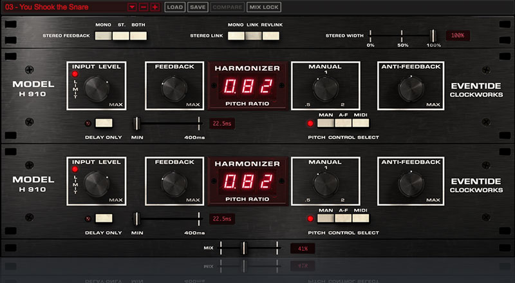This screenshot has width=515, height=283.
Task: Click the Stereo Width slider handle
Action: point(433,36)
